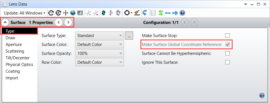Open the Update: All Windows dropdown
Screen dimensions: 270x103
click(x=25, y=13)
